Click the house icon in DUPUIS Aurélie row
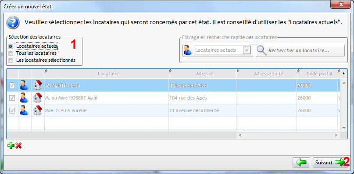The width and height of the screenshot is (354, 174). point(37,110)
